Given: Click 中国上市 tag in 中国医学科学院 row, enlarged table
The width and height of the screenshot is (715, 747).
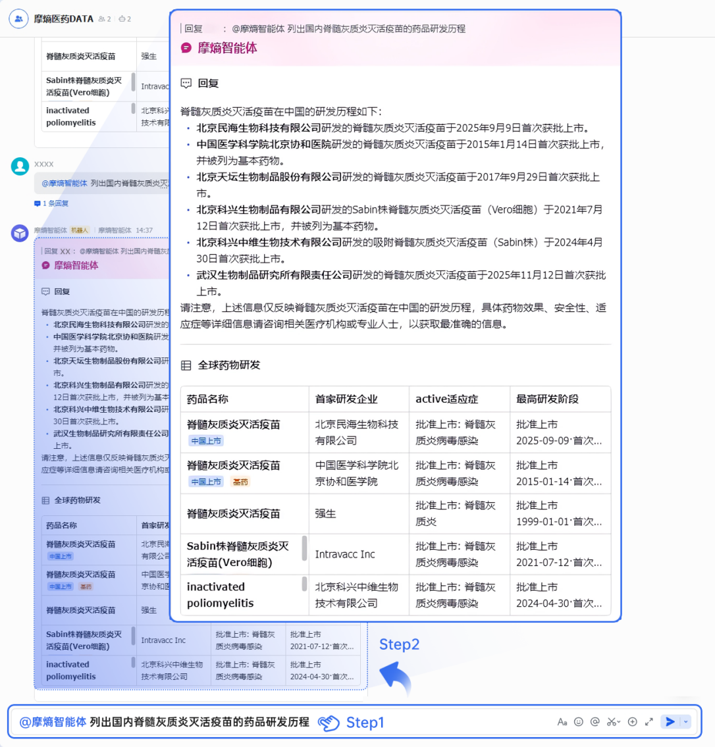Looking at the screenshot, I should click(206, 482).
